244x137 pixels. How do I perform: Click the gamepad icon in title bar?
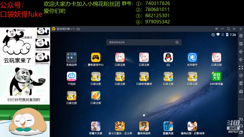(78, 29)
